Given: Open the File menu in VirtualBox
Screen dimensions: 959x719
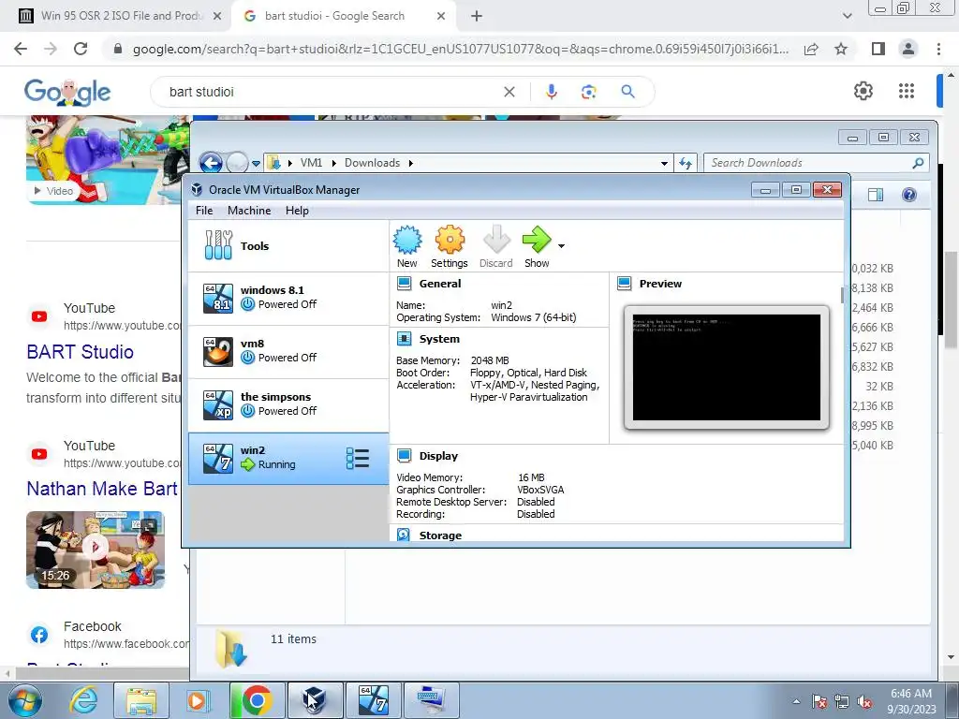Looking at the screenshot, I should [x=204, y=211].
